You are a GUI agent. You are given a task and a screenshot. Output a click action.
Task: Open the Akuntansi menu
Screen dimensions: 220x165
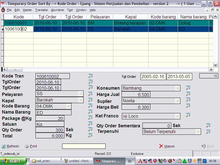coord(57,10)
